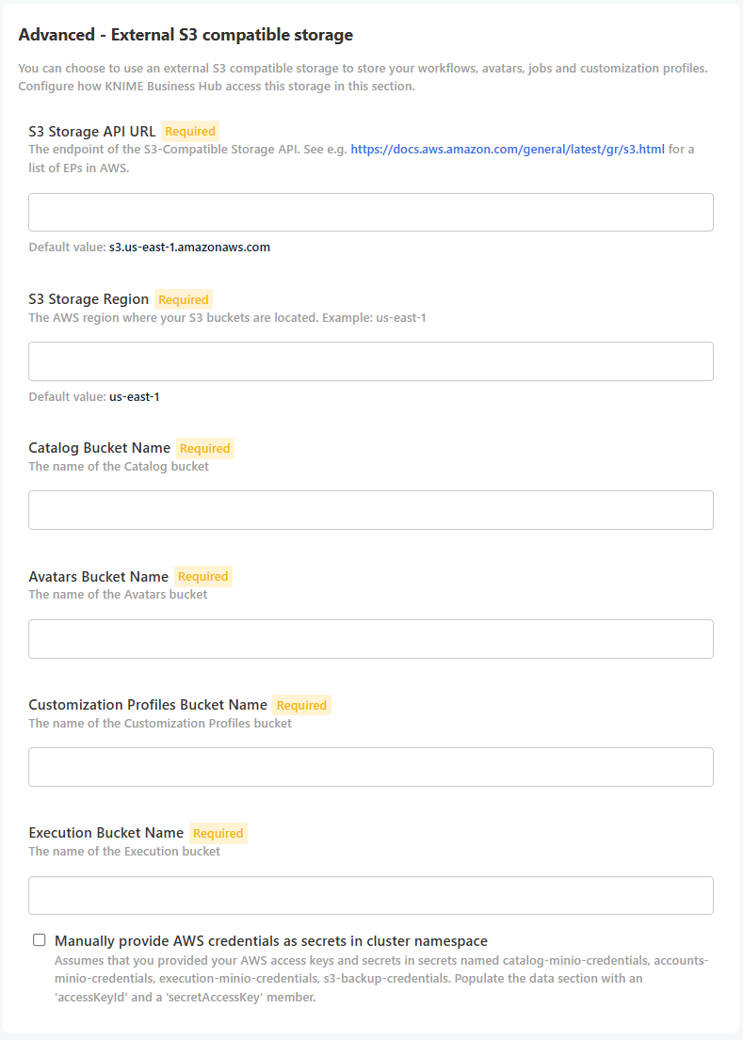Click the default value s3.us-east-1.amazonaws.com text

[189, 248]
